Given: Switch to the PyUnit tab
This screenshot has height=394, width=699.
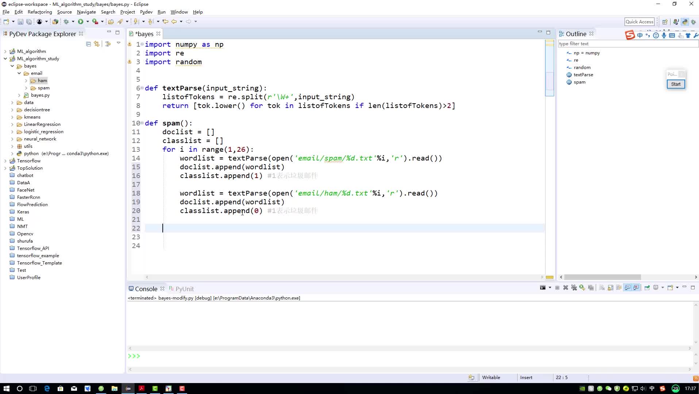Looking at the screenshot, I should (181, 289).
